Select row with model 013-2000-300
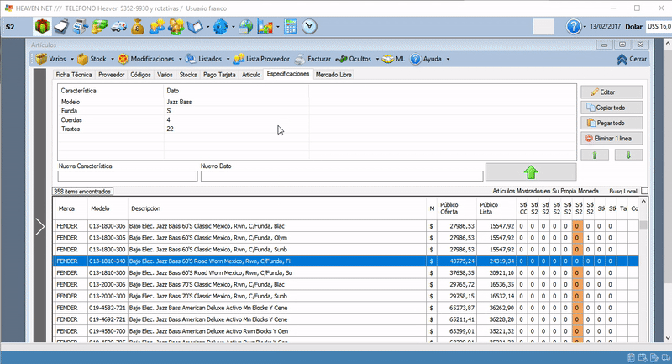 (346, 296)
